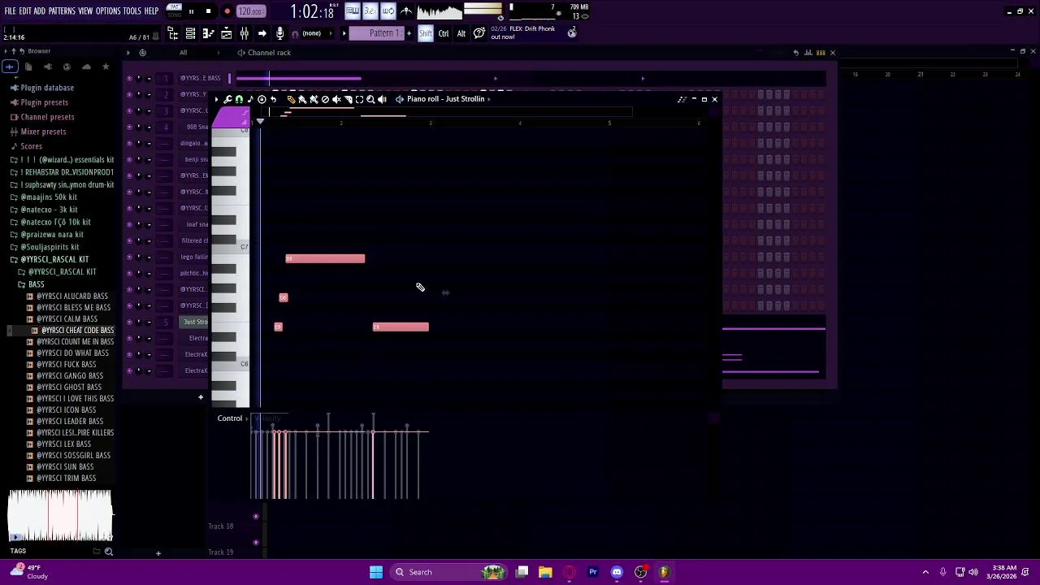The width and height of the screenshot is (1040, 585).
Task: Adjust the 120.000 tempo field
Action: point(250,11)
